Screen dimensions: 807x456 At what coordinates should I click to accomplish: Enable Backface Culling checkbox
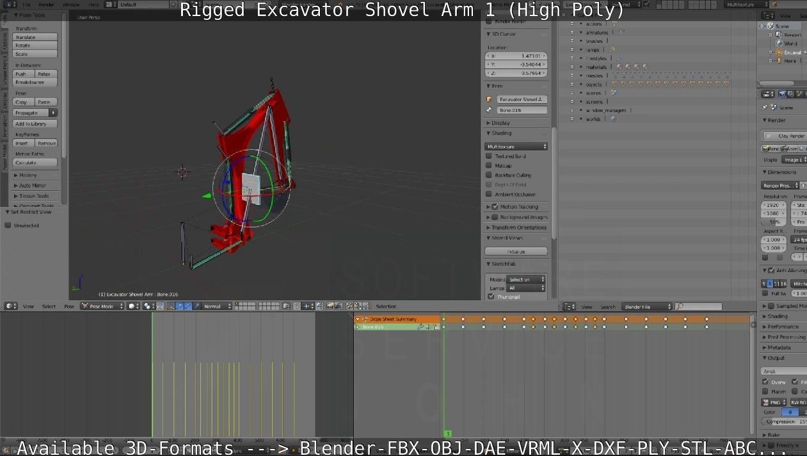pos(490,175)
